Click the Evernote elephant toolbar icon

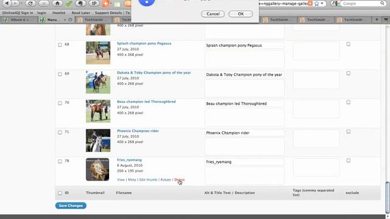coord(80,3)
